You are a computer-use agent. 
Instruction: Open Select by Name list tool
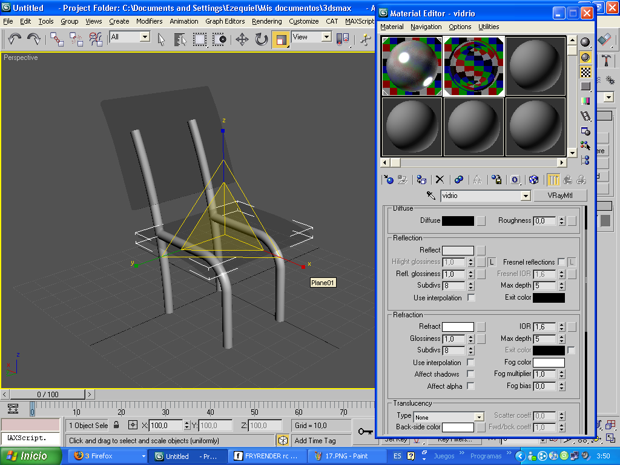click(180, 39)
